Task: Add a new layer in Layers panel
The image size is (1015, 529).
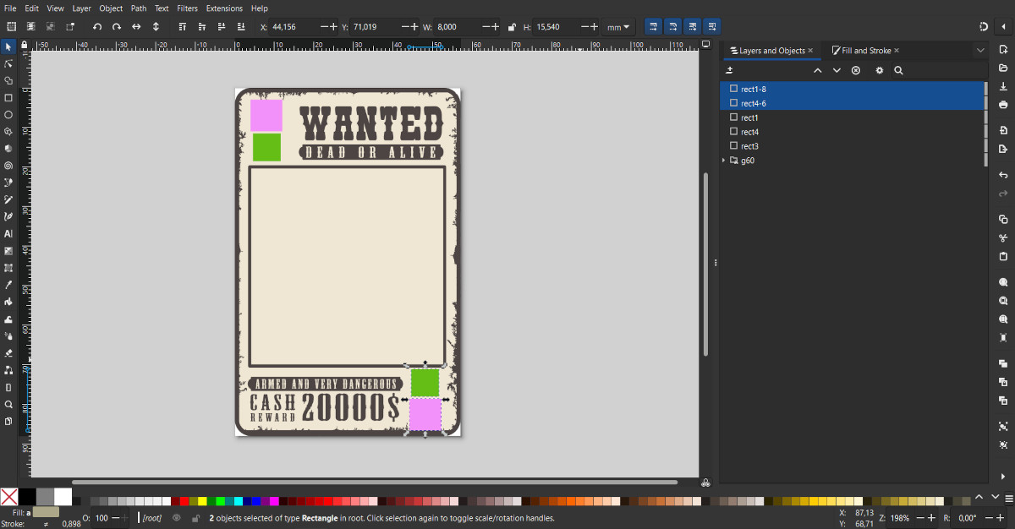Action: 730,70
